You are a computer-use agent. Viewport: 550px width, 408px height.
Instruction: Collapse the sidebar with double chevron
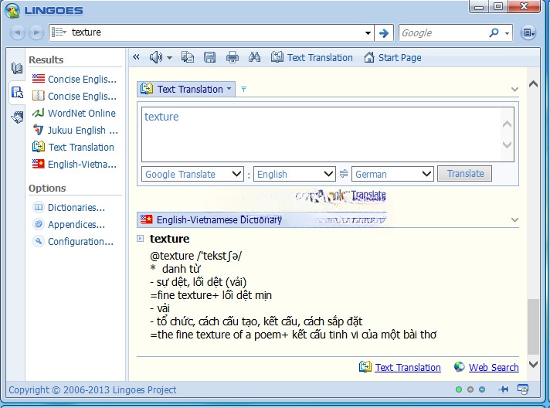[136, 57]
